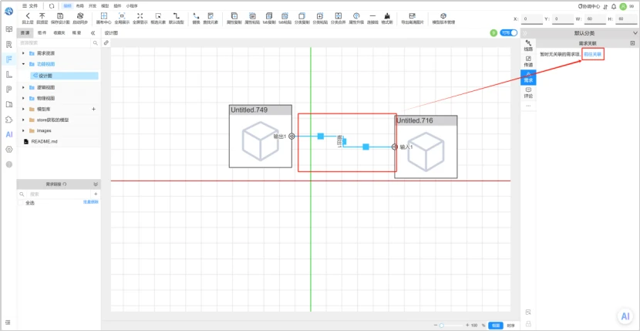This screenshot has height=331, width=640.
Task: Click the 启动同步 sync icon
Action: (x=80, y=15)
